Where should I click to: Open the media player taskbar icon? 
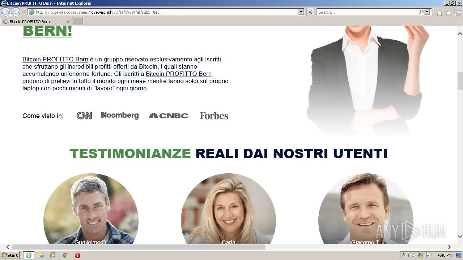(53, 255)
